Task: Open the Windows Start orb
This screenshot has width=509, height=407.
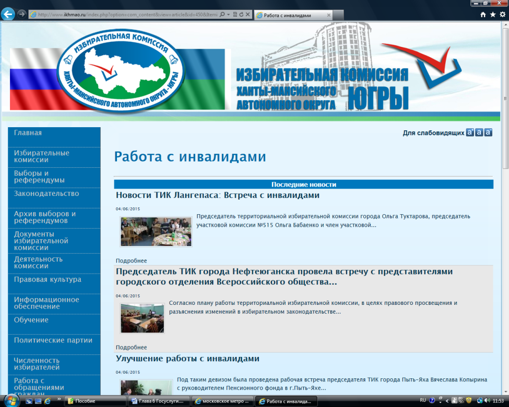Action: (11, 401)
